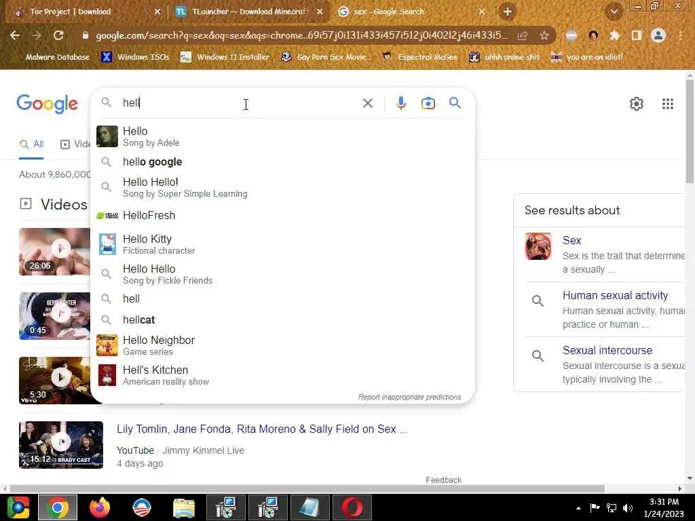The height and width of the screenshot is (521, 695).
Task: Switch to TLauncher Download Minecraft tab
Action: [x=250, y=12]
